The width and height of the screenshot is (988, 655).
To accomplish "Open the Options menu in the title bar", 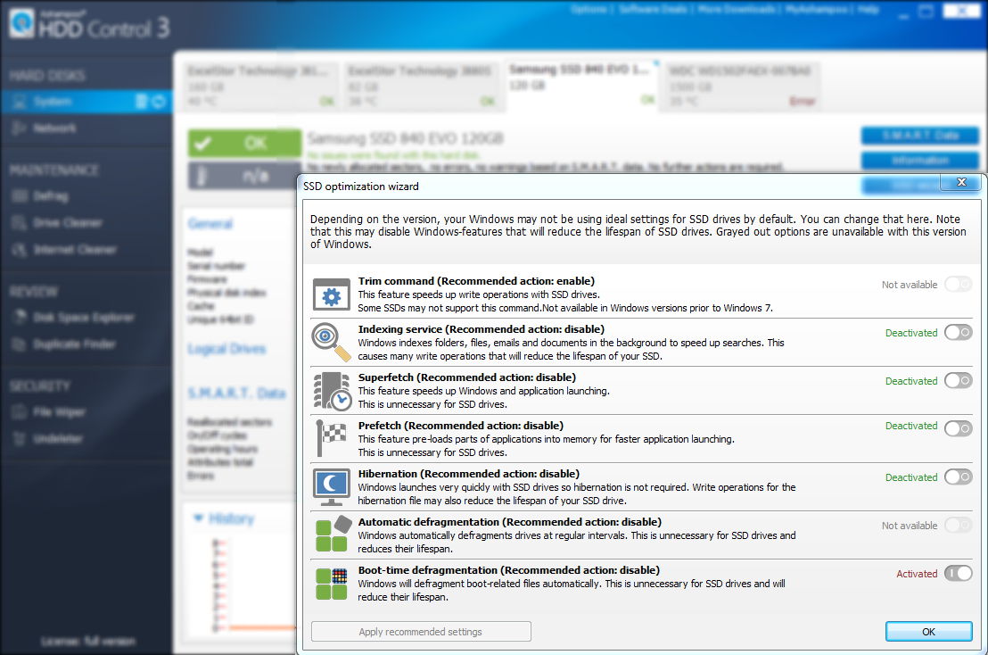I will (589, 9).
